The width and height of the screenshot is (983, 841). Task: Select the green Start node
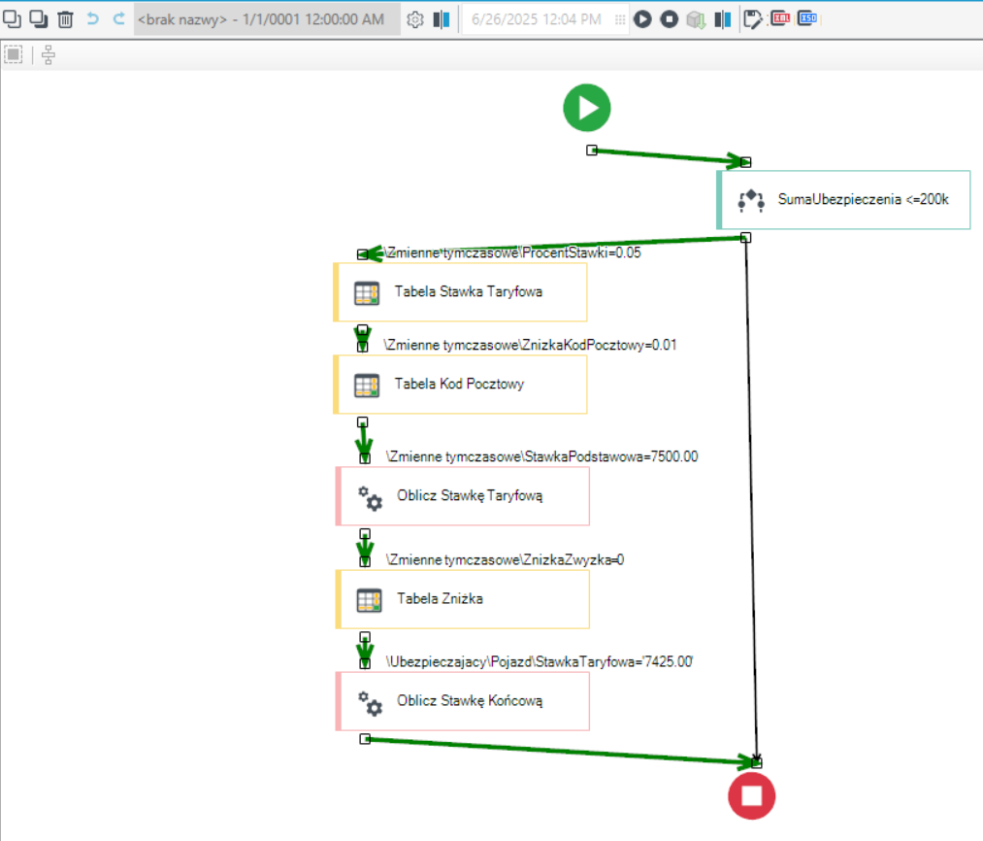pyautogui.click(x=587, y=108)
